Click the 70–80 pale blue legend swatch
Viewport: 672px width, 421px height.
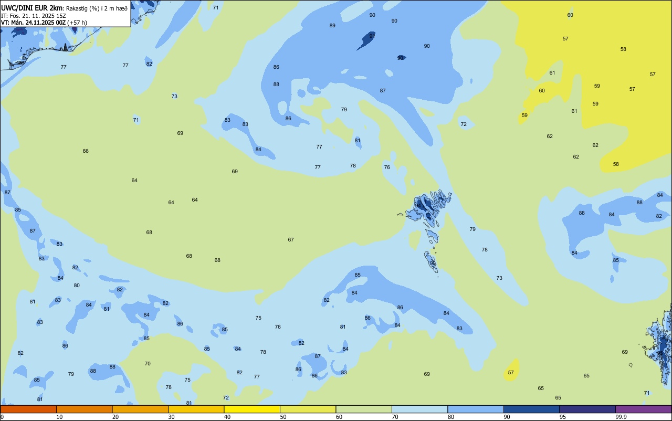[419, 409]
